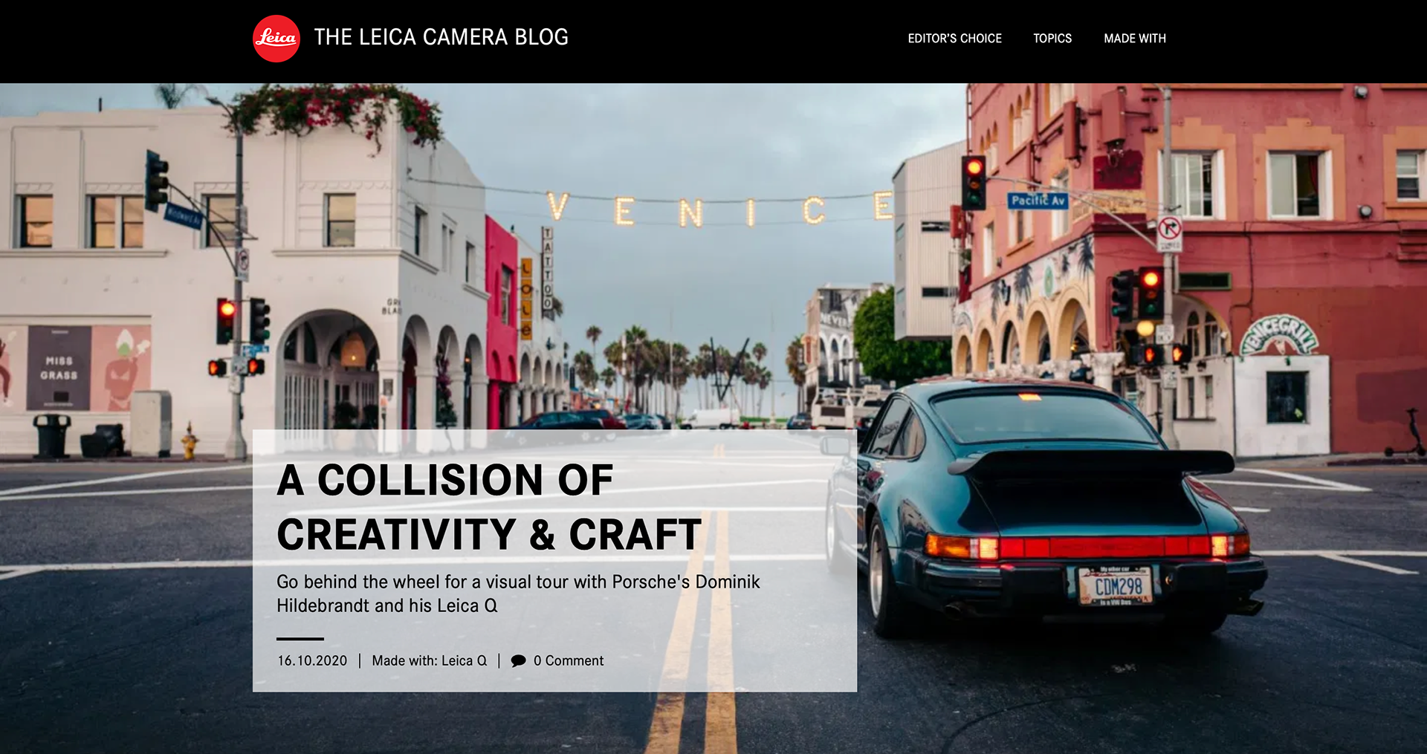Expand the Topics navigation menu
The image size is (1427, 754).
coord(1052,38)
